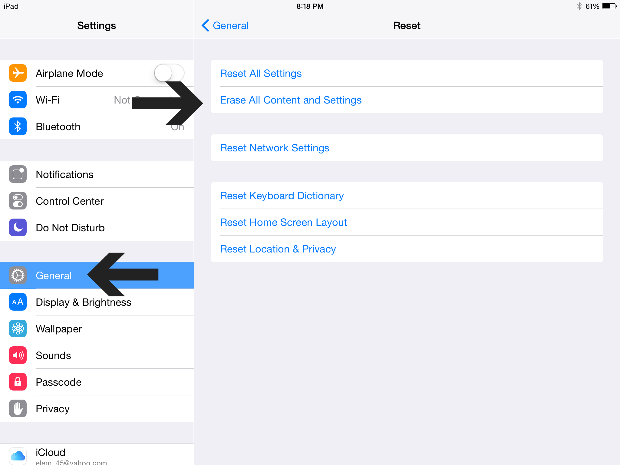Tap the Do Not Disturb moon icon
The height and width of the screenshot is (465, 620).
pos(18,227)
